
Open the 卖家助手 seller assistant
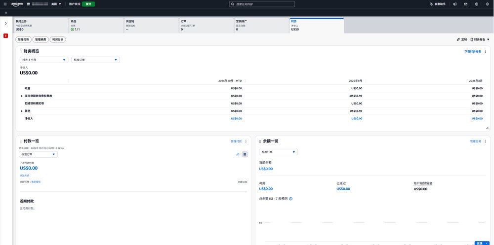pyautogui.click(x=438, y=4)
